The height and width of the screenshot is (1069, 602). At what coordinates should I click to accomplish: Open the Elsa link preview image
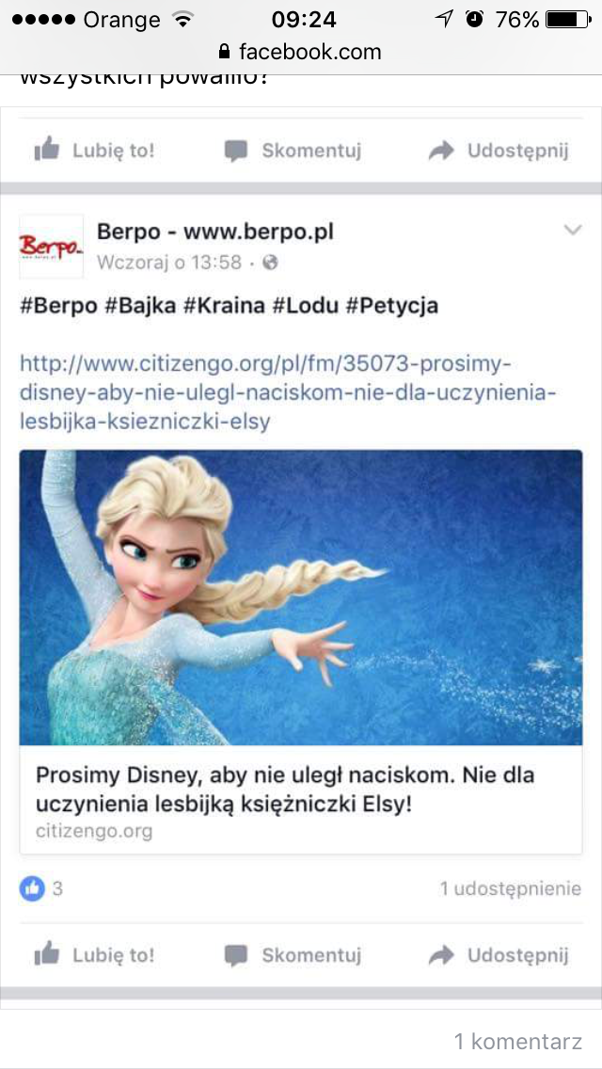301,598
